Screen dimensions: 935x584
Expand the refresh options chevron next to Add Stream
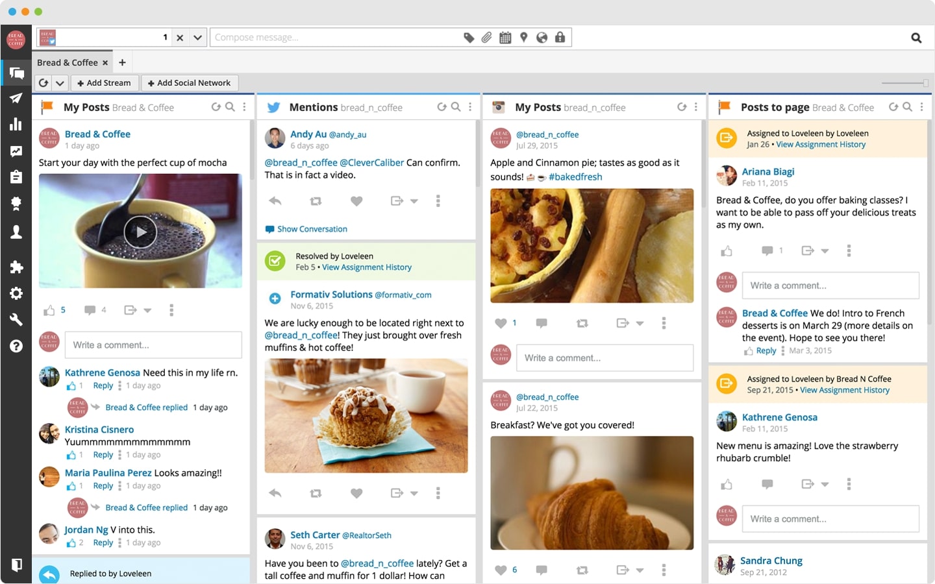(60, 82)
